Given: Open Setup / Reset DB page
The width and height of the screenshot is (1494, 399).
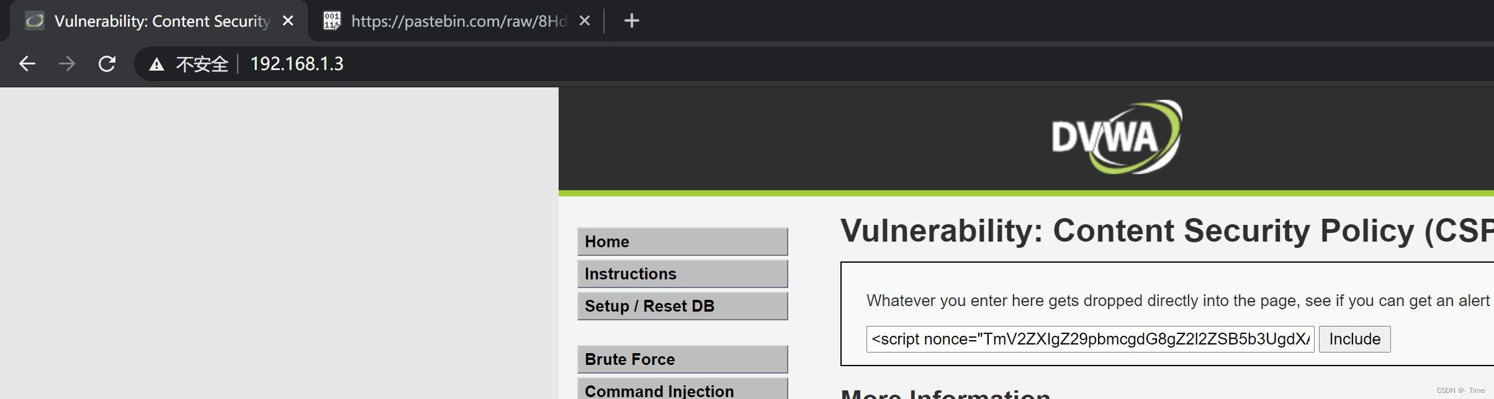Looking at the screenshot, I should click(682, 306).
